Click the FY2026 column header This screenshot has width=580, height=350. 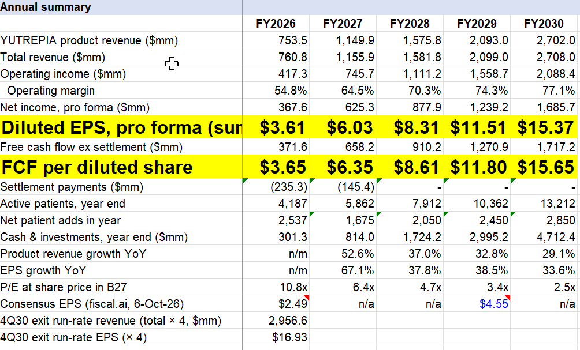click(x=276, y=23)
